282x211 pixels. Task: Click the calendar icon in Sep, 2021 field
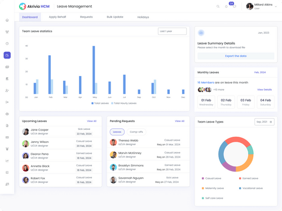tap(271, 122)
